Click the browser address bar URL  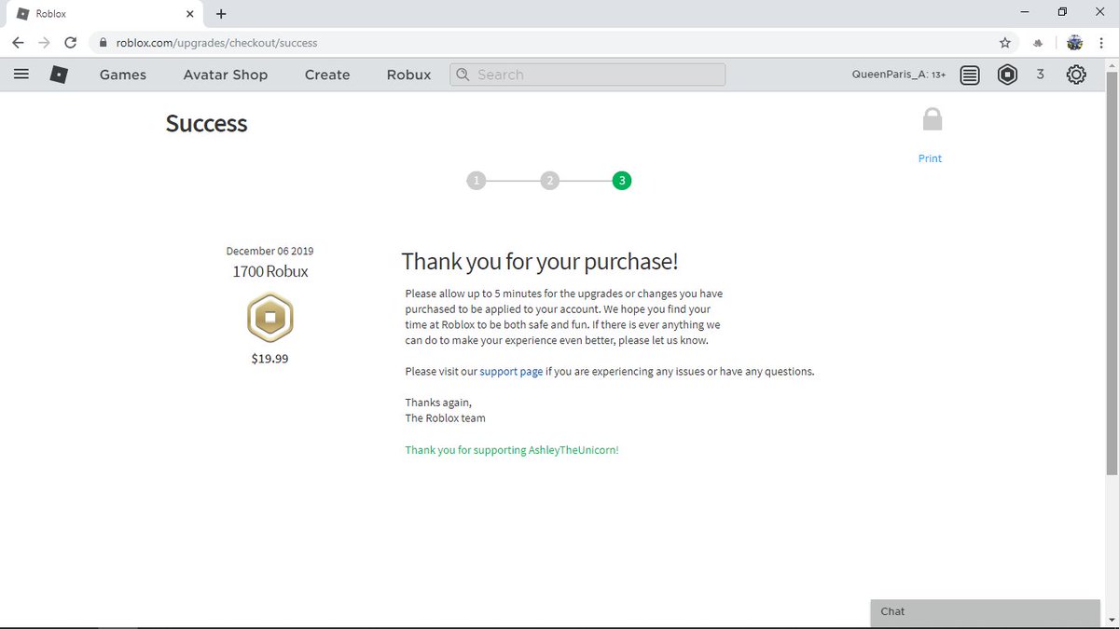216,43
